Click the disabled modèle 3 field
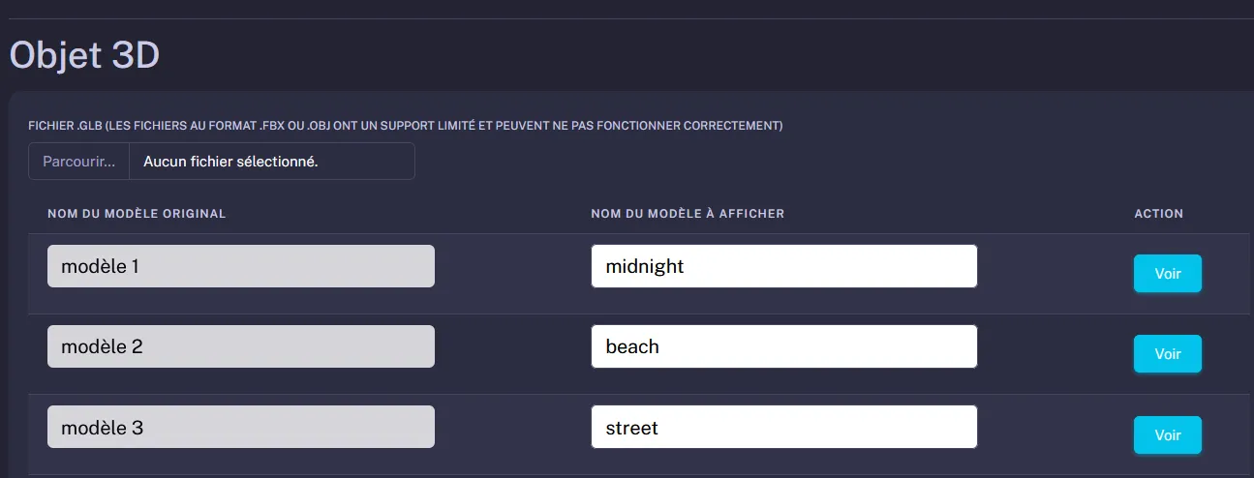 (x=240, y=427)
